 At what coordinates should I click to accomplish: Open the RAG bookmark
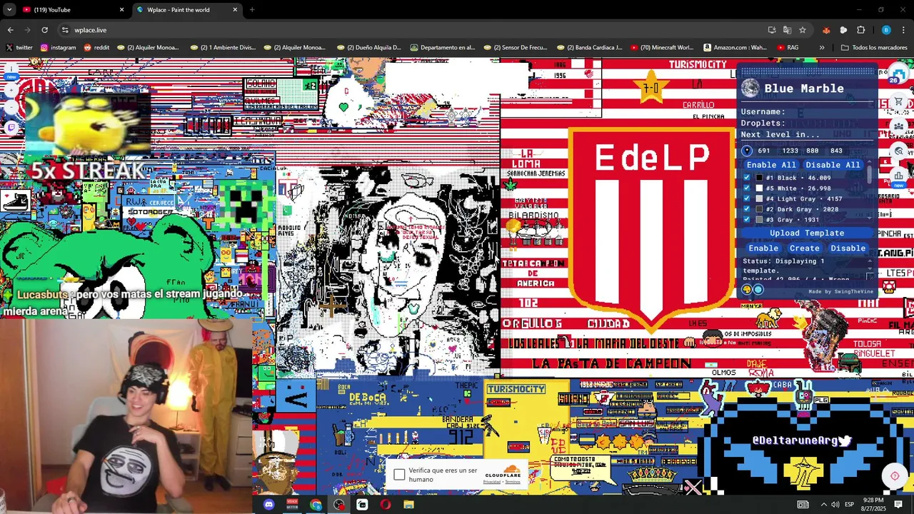coord(788,48)
